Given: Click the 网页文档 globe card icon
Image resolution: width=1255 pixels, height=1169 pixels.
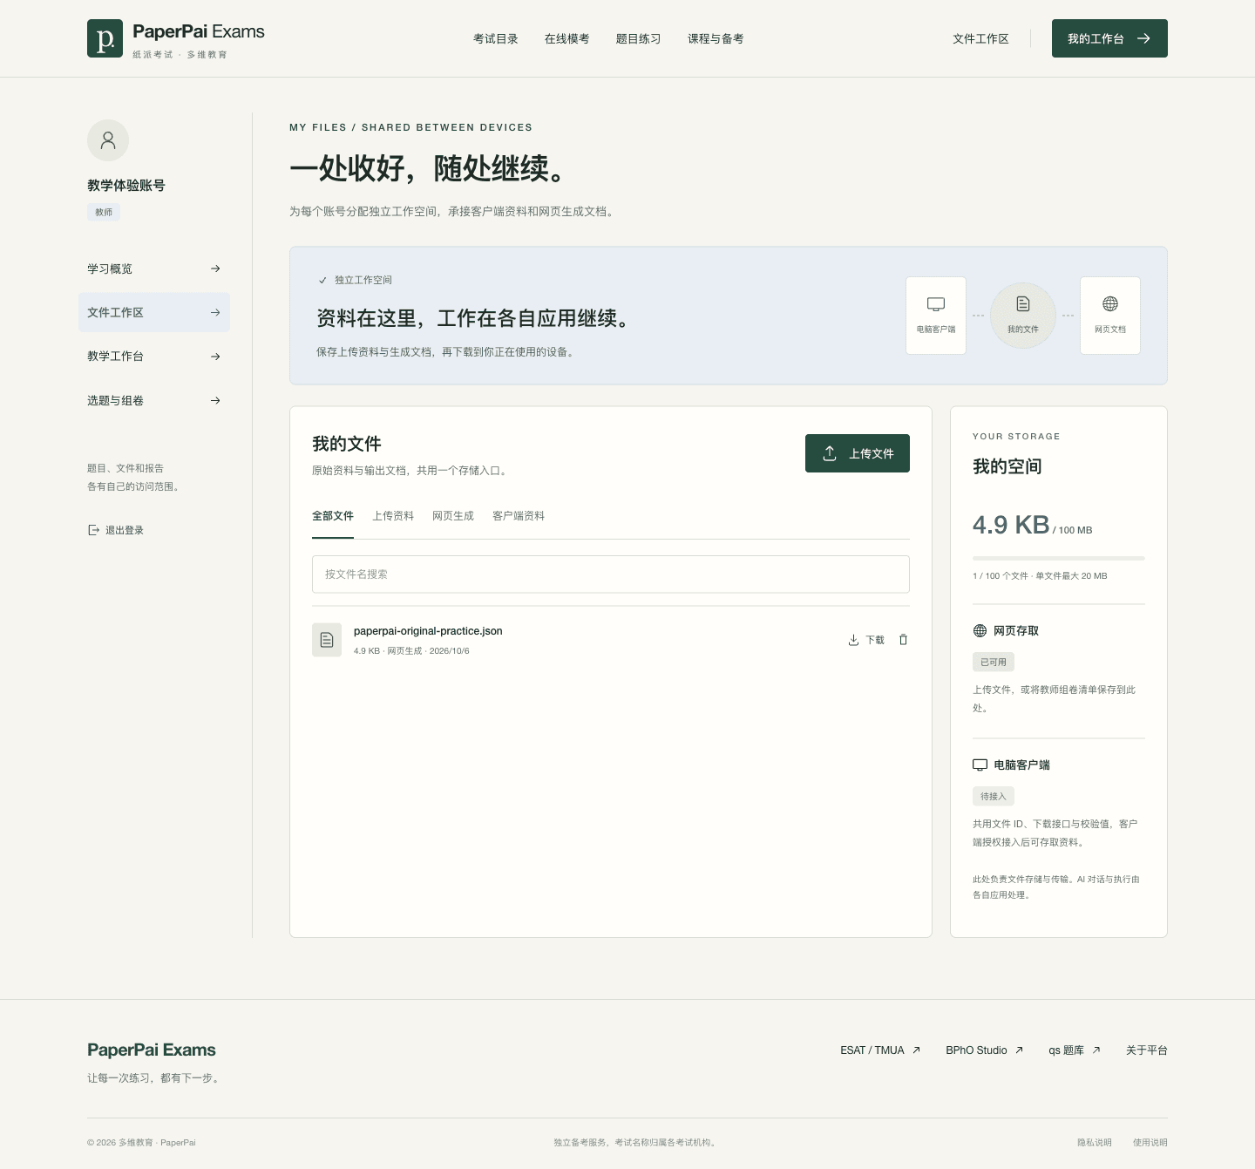Looking at the screenshot, I should 1110,303.
